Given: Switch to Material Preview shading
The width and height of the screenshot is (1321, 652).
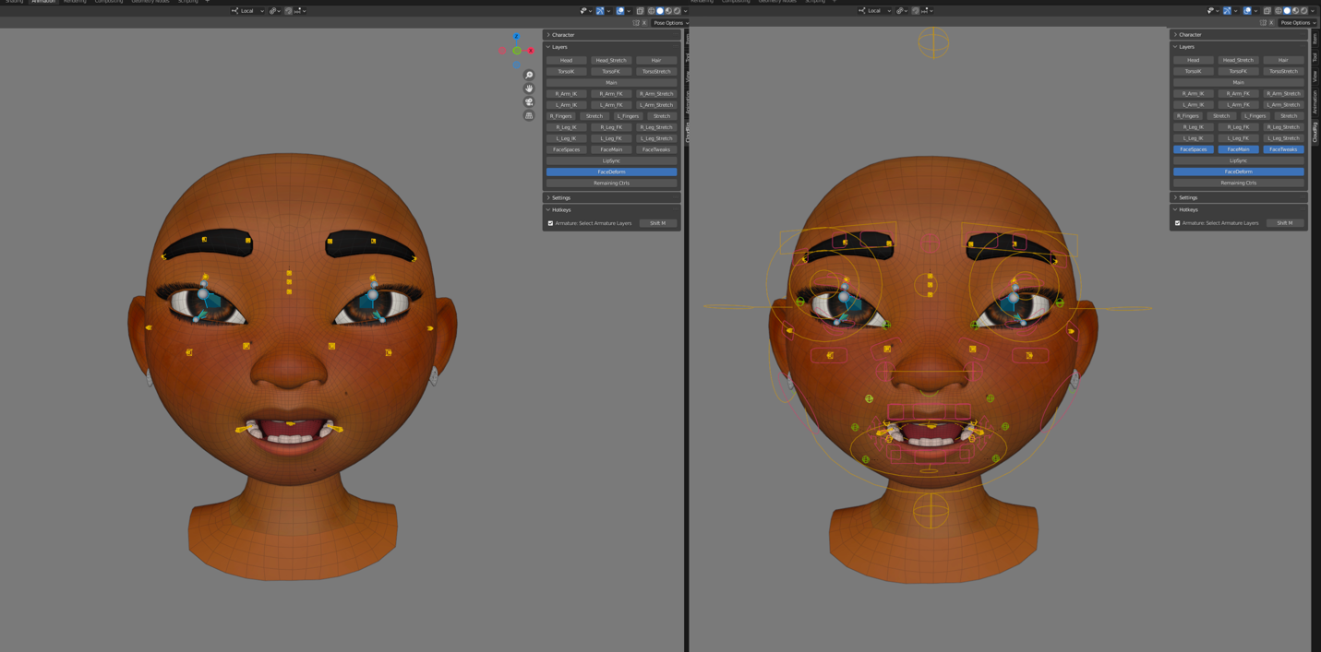Looking at the screenshot, I should pyautogui.click(x=668, y=10).
